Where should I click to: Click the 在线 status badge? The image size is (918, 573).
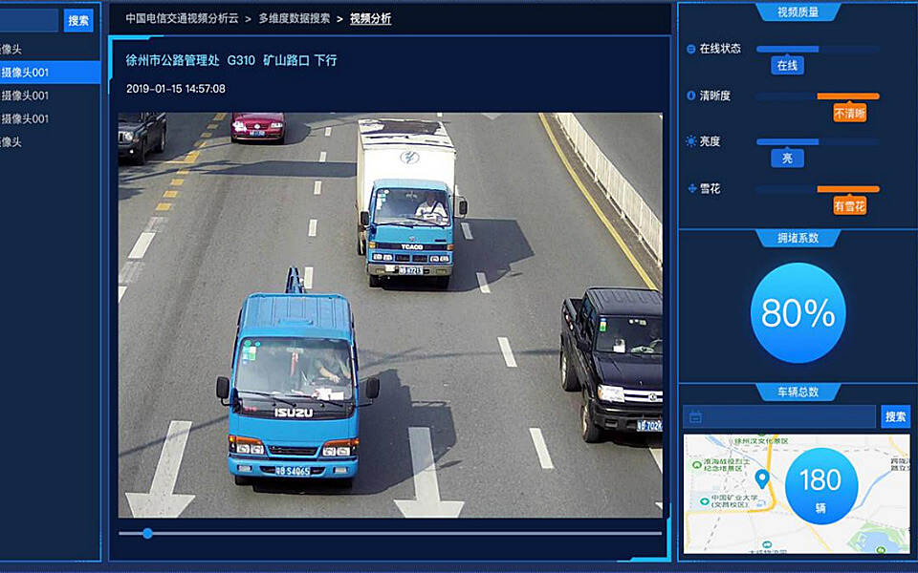coord(787,66)
